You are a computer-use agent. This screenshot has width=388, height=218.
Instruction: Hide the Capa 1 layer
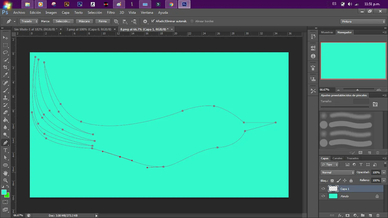pos(323,189)
